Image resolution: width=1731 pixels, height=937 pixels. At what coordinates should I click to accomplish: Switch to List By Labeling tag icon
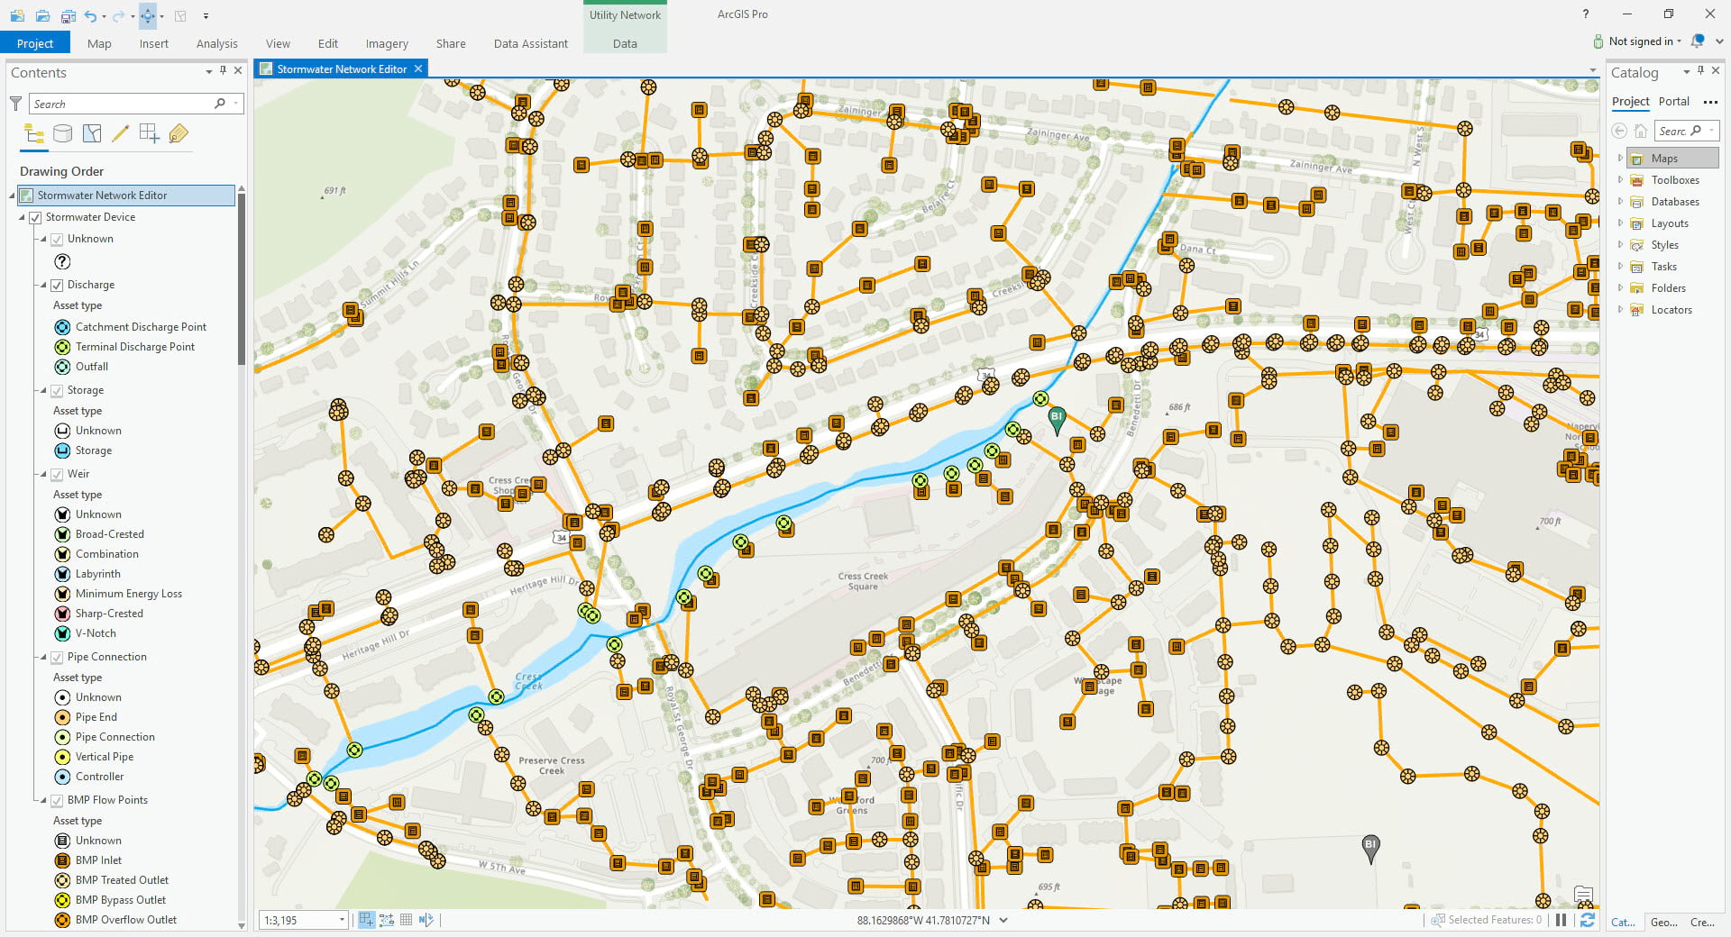click(x=179, y=134)
